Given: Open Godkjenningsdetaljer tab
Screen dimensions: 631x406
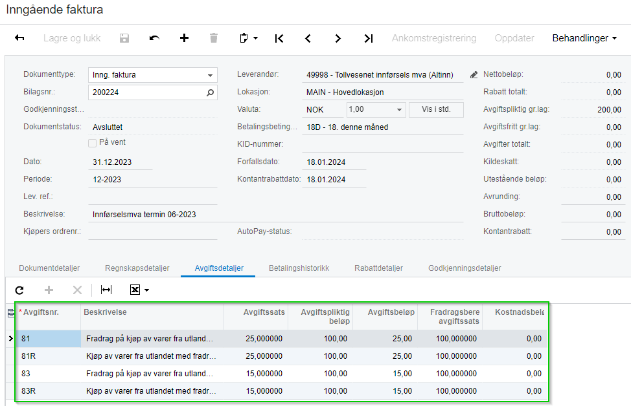Looking at the screenshot, I should (465, 268).
